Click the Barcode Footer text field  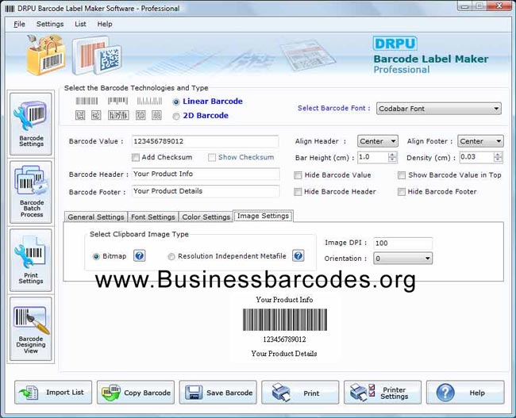point(206,191)
